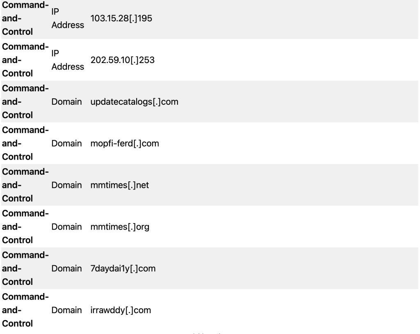The height and width of the screenshot is (334, 420).
Task: Click IP Address label beside 103.15.28[.]195
Action: pos(68,18)
